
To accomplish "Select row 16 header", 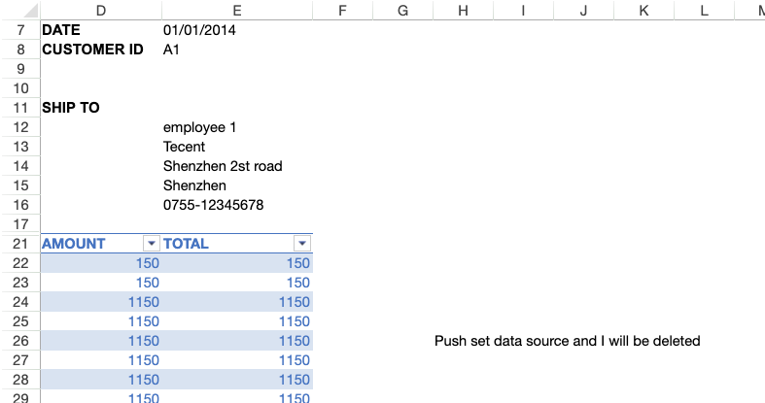I will pyautogui.click(x=19, y=205).
